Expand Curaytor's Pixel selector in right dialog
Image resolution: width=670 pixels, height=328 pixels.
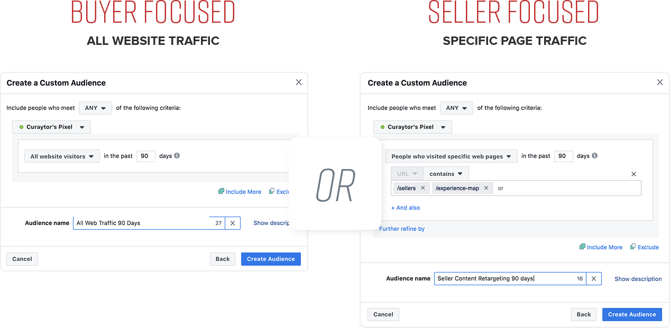pyautogui.click(x=412, y=127)
